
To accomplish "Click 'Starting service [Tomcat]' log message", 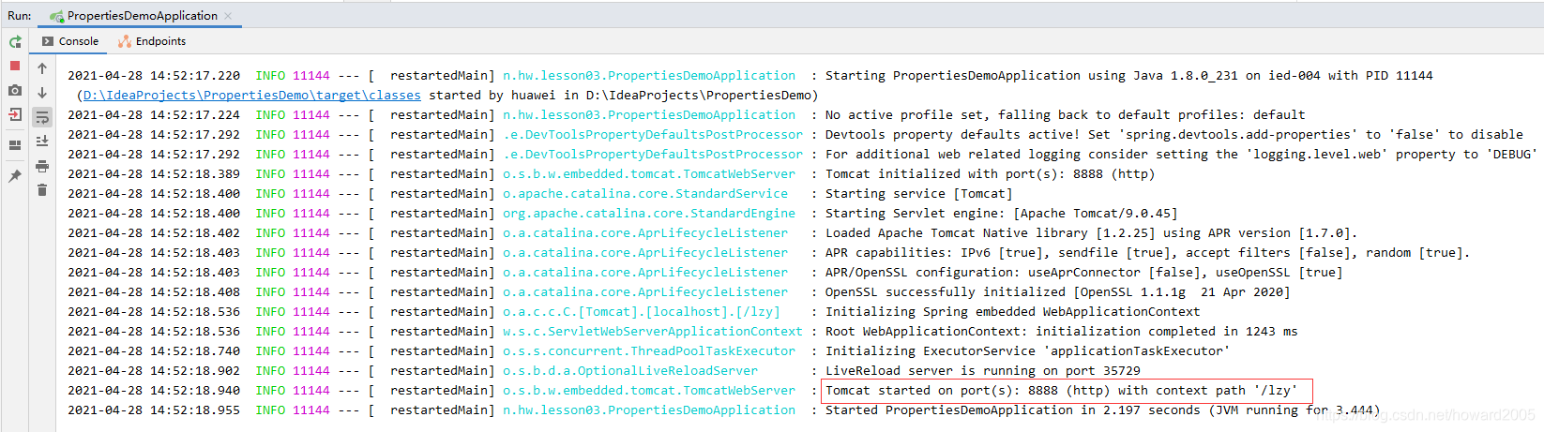I will coord(919,193).
